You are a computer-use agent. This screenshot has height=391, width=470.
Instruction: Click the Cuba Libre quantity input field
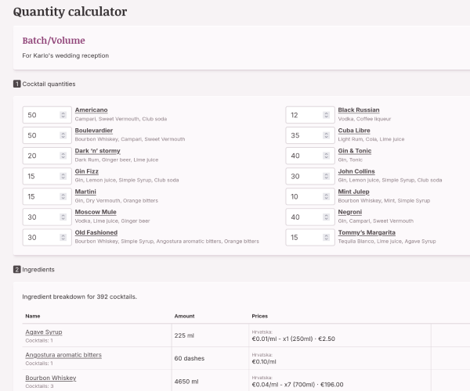[302, 135]
